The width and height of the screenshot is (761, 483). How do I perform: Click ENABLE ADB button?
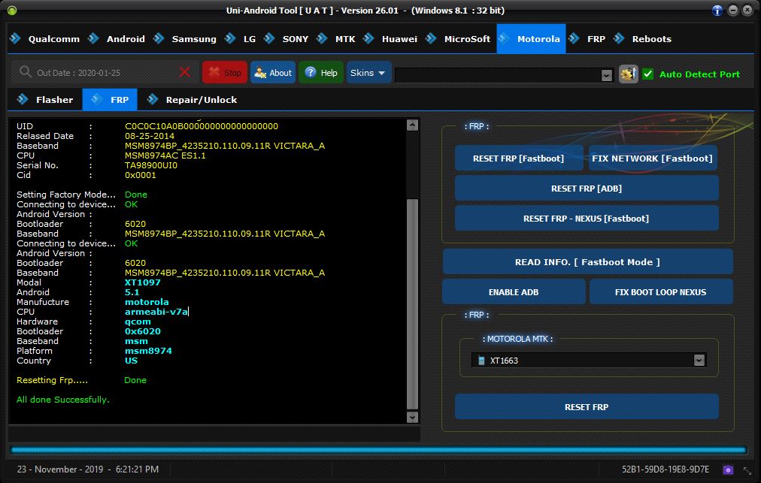point(513,292)
